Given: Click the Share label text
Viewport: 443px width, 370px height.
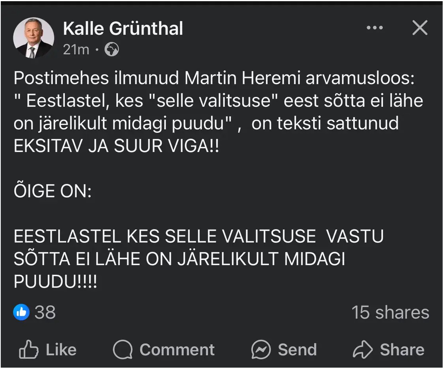Looking at the screenshot, I should (402, 350).
